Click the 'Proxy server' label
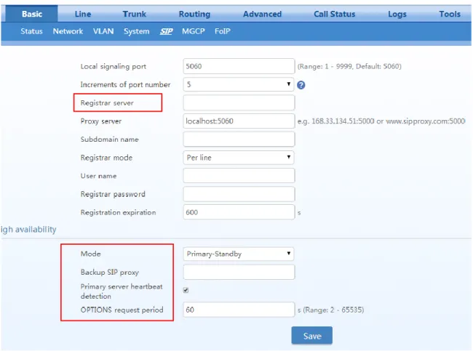This screenshot has height=351, width=473. (x=100, y=121)
